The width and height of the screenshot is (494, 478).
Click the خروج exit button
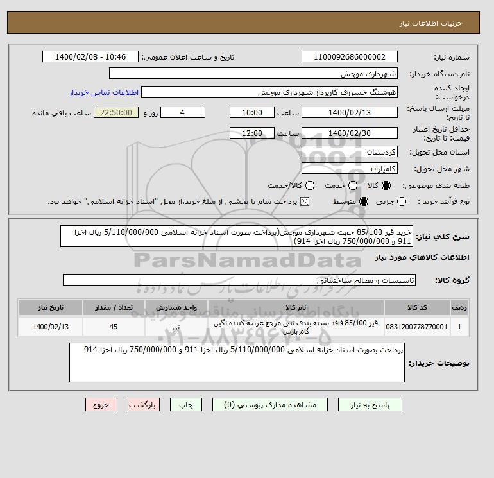[x=101, y=405]
